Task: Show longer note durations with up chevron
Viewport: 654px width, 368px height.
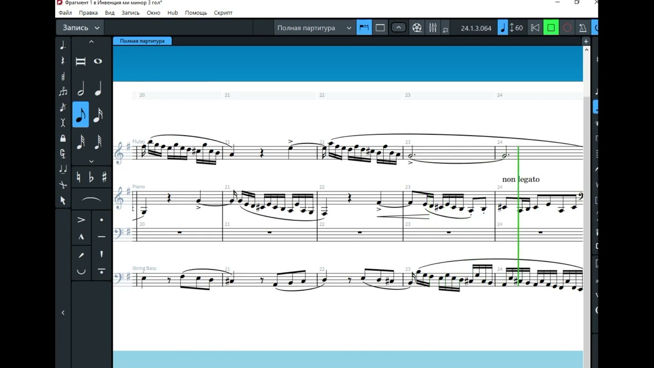Action: [91, 42]
